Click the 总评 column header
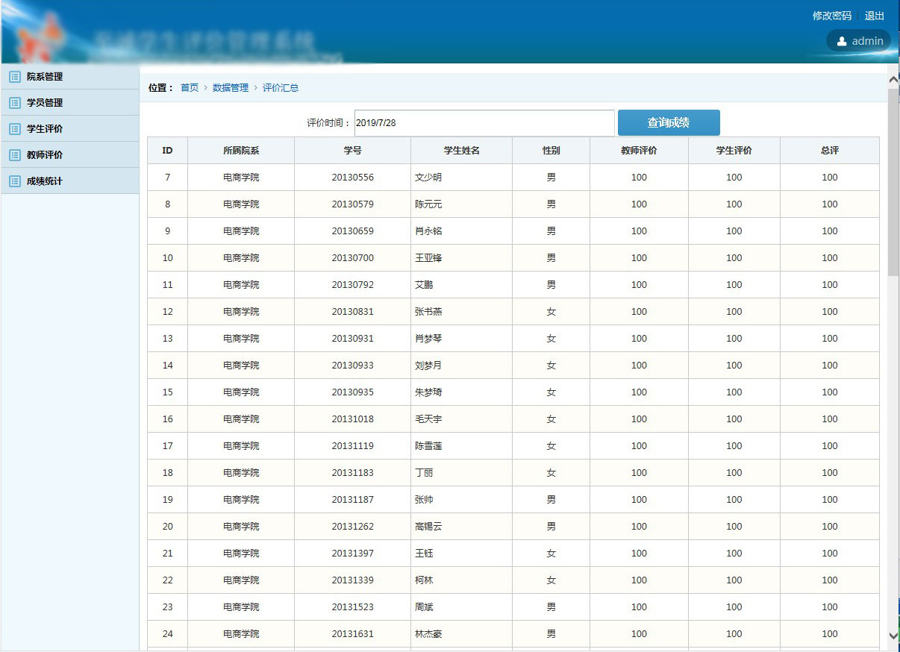The image size is (900, 652). click(829, 151)
